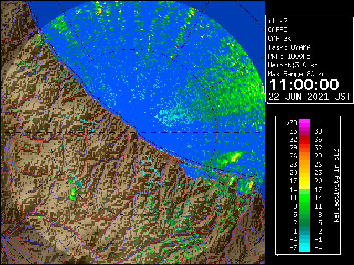354x265 pixels.
Task: Pick the mid-green swatch for 5 to 8 dBZ
Action: 304,215
